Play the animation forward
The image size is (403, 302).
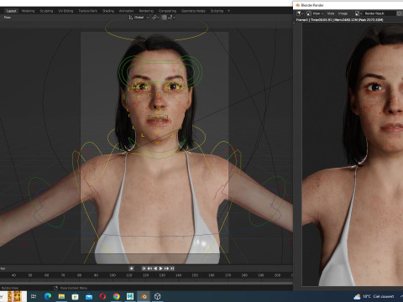[x=161, y=268]
